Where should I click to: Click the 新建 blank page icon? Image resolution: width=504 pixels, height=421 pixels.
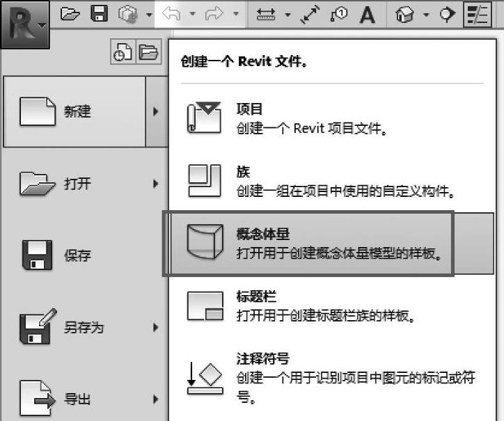(x=38, y=111)
